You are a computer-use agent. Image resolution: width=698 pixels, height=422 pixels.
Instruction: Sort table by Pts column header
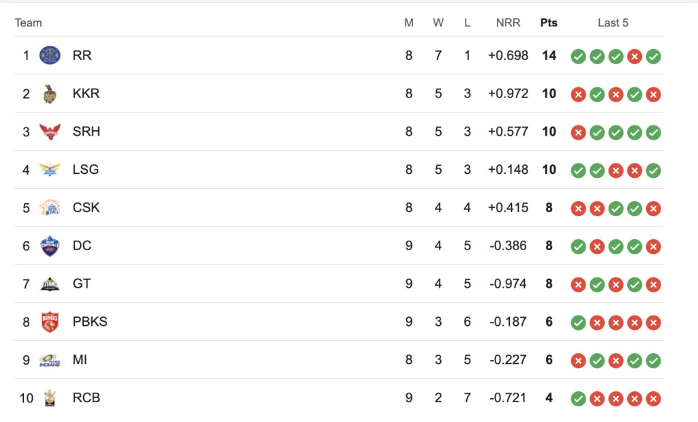[549, 22]
